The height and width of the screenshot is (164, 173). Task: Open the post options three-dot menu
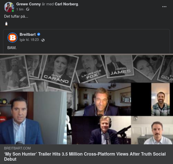pos(164,7)
